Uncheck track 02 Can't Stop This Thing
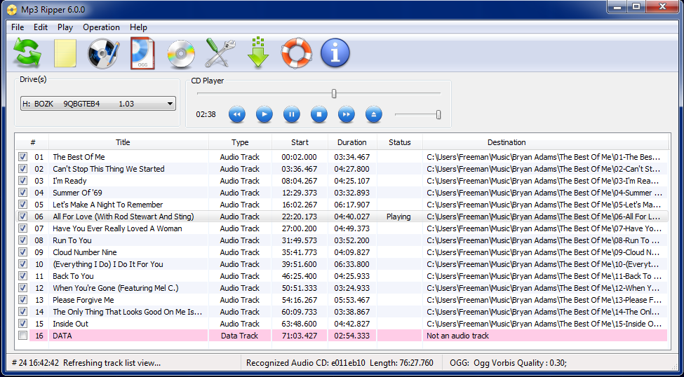Screen dimensions: 684x377 point(22,169)
